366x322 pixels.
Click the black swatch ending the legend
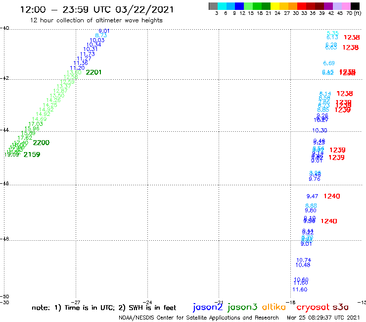click(355, 6)
